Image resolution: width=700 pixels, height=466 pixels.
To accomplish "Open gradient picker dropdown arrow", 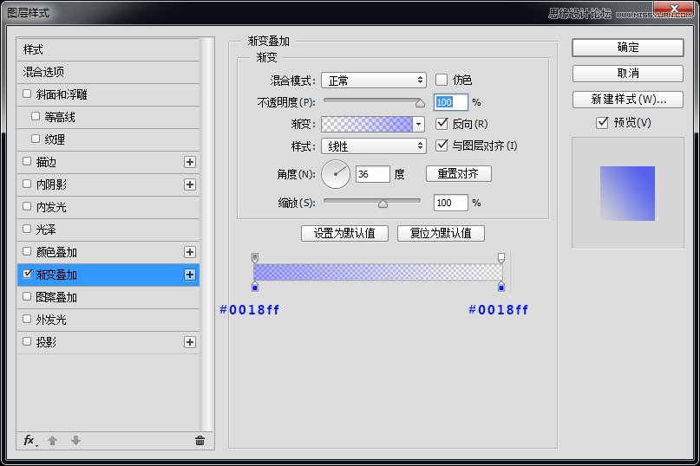I will pos(418,124).
